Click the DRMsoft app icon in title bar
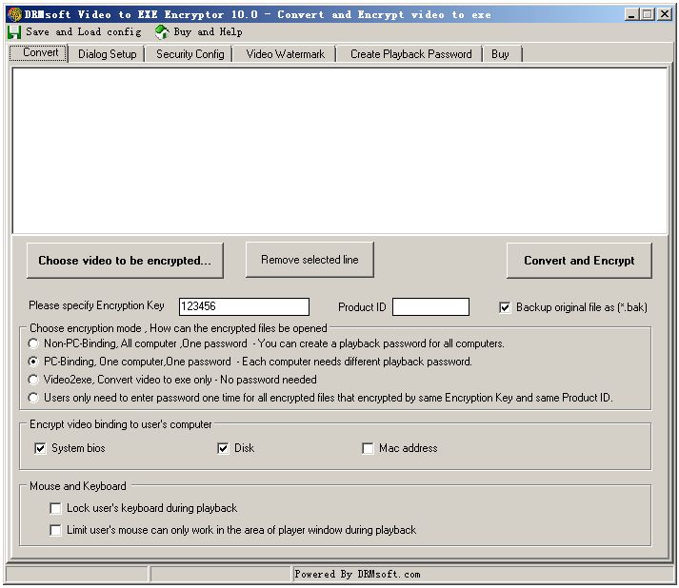The image size is (679, 588). (14, 14)
